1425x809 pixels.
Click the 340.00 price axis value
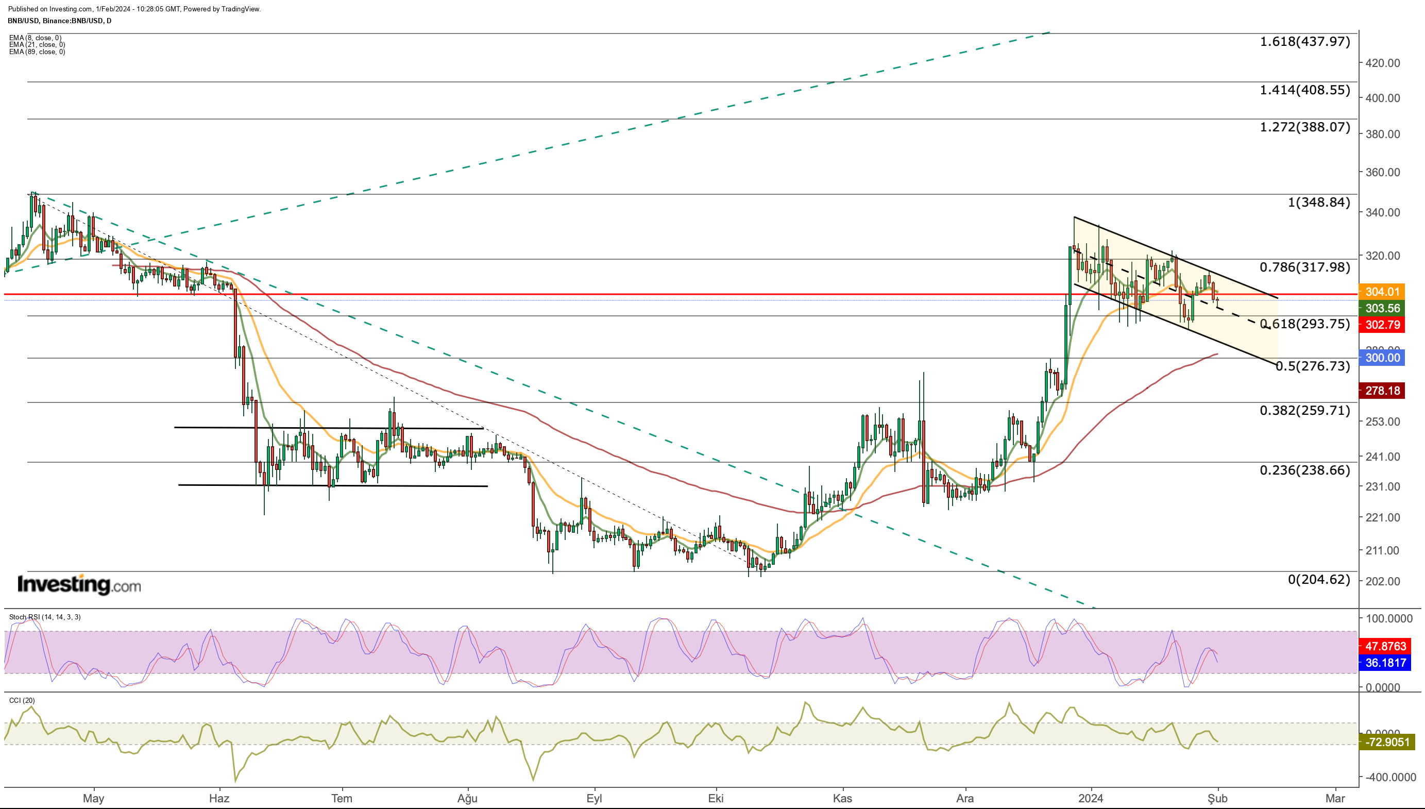[1383, 212]
